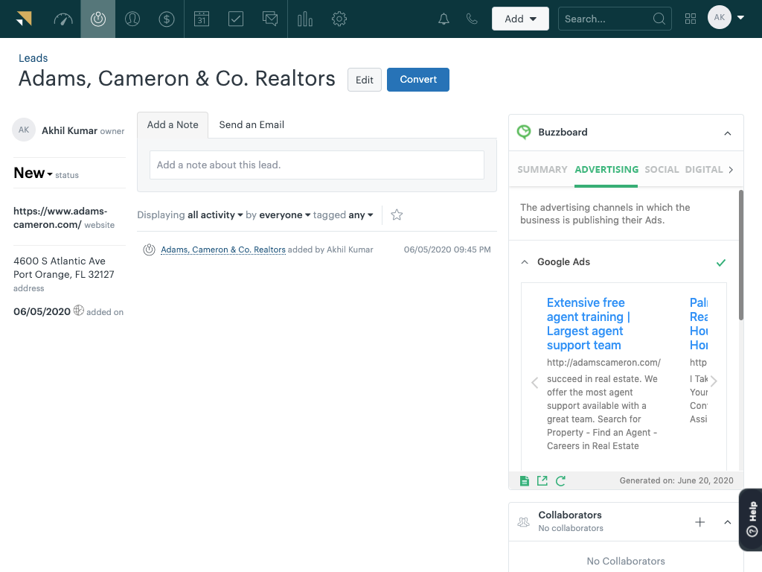The width and height of the screenshot is (762, 572).
Task: Open the reports bar chart icon
Action: pyautogui.click(x=305, y=19)
